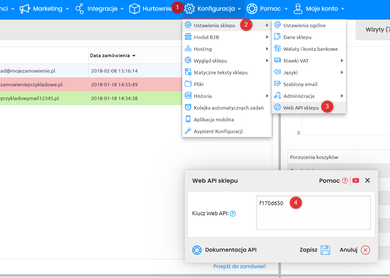Image resolution: width=390 pixels, height=278 pixels.
Task: Focus the Klucz Web API text field
Action: (x=313, y=213)
